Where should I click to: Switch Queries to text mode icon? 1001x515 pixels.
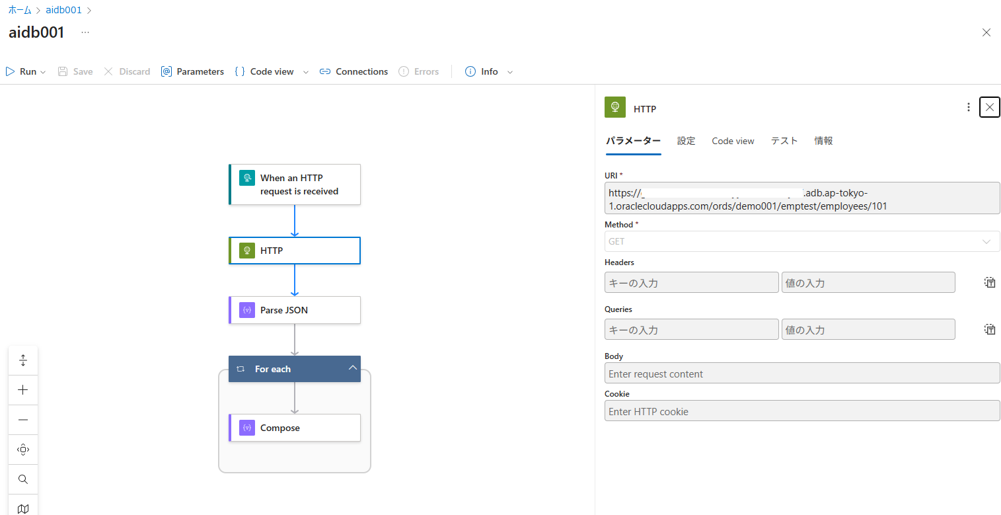(990, 329)
